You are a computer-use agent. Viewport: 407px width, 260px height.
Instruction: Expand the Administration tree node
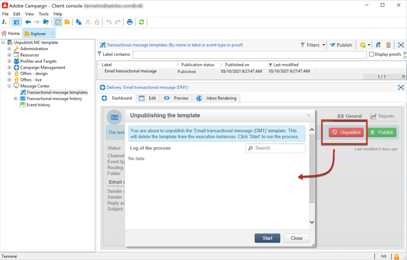pos(9,49)
